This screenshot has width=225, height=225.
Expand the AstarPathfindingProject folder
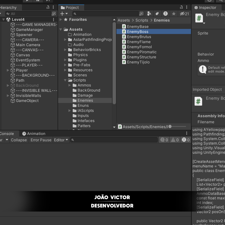pyautogui.click(x=65, y=40)
